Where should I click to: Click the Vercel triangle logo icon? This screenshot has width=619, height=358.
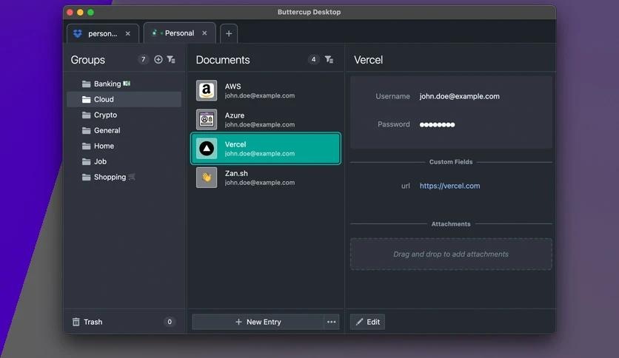(x=207, y=149)
